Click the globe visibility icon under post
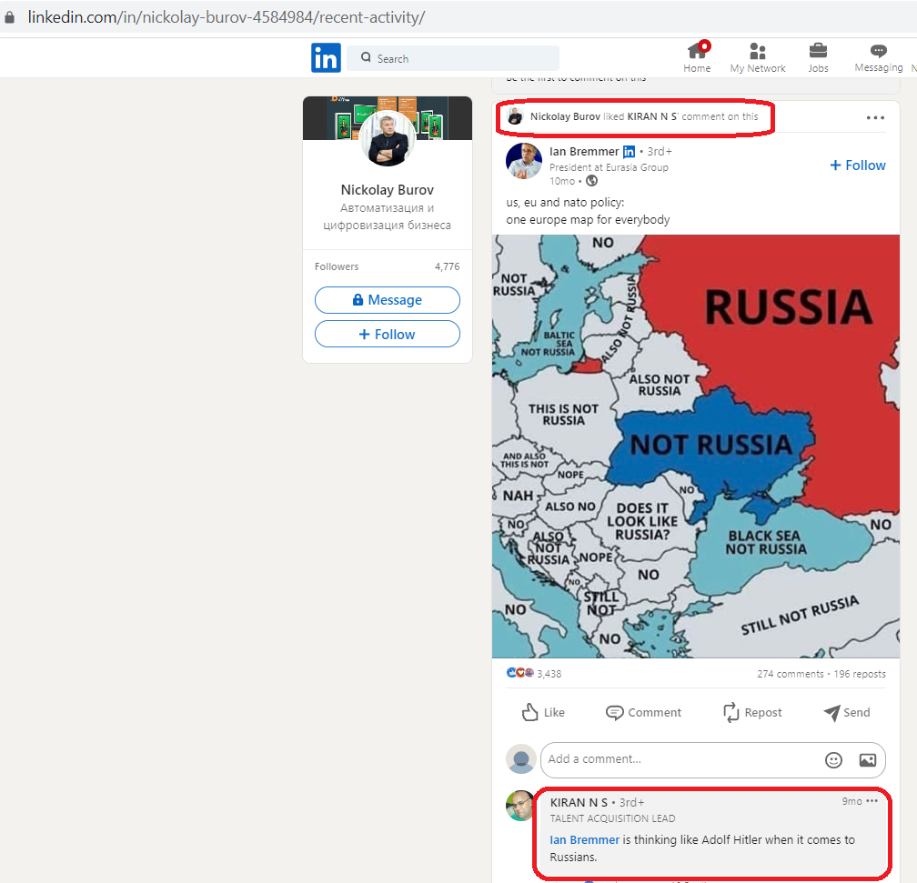 [592, 181]
